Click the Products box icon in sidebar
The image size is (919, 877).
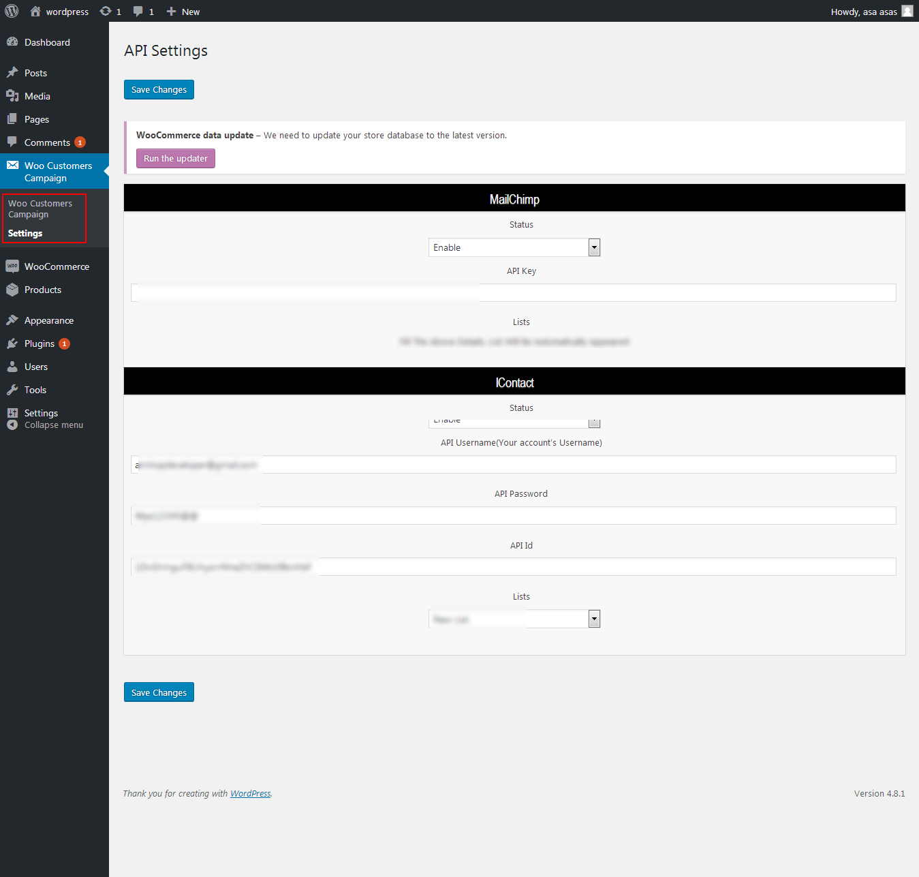pyautogui.click(x=12, y=289)
